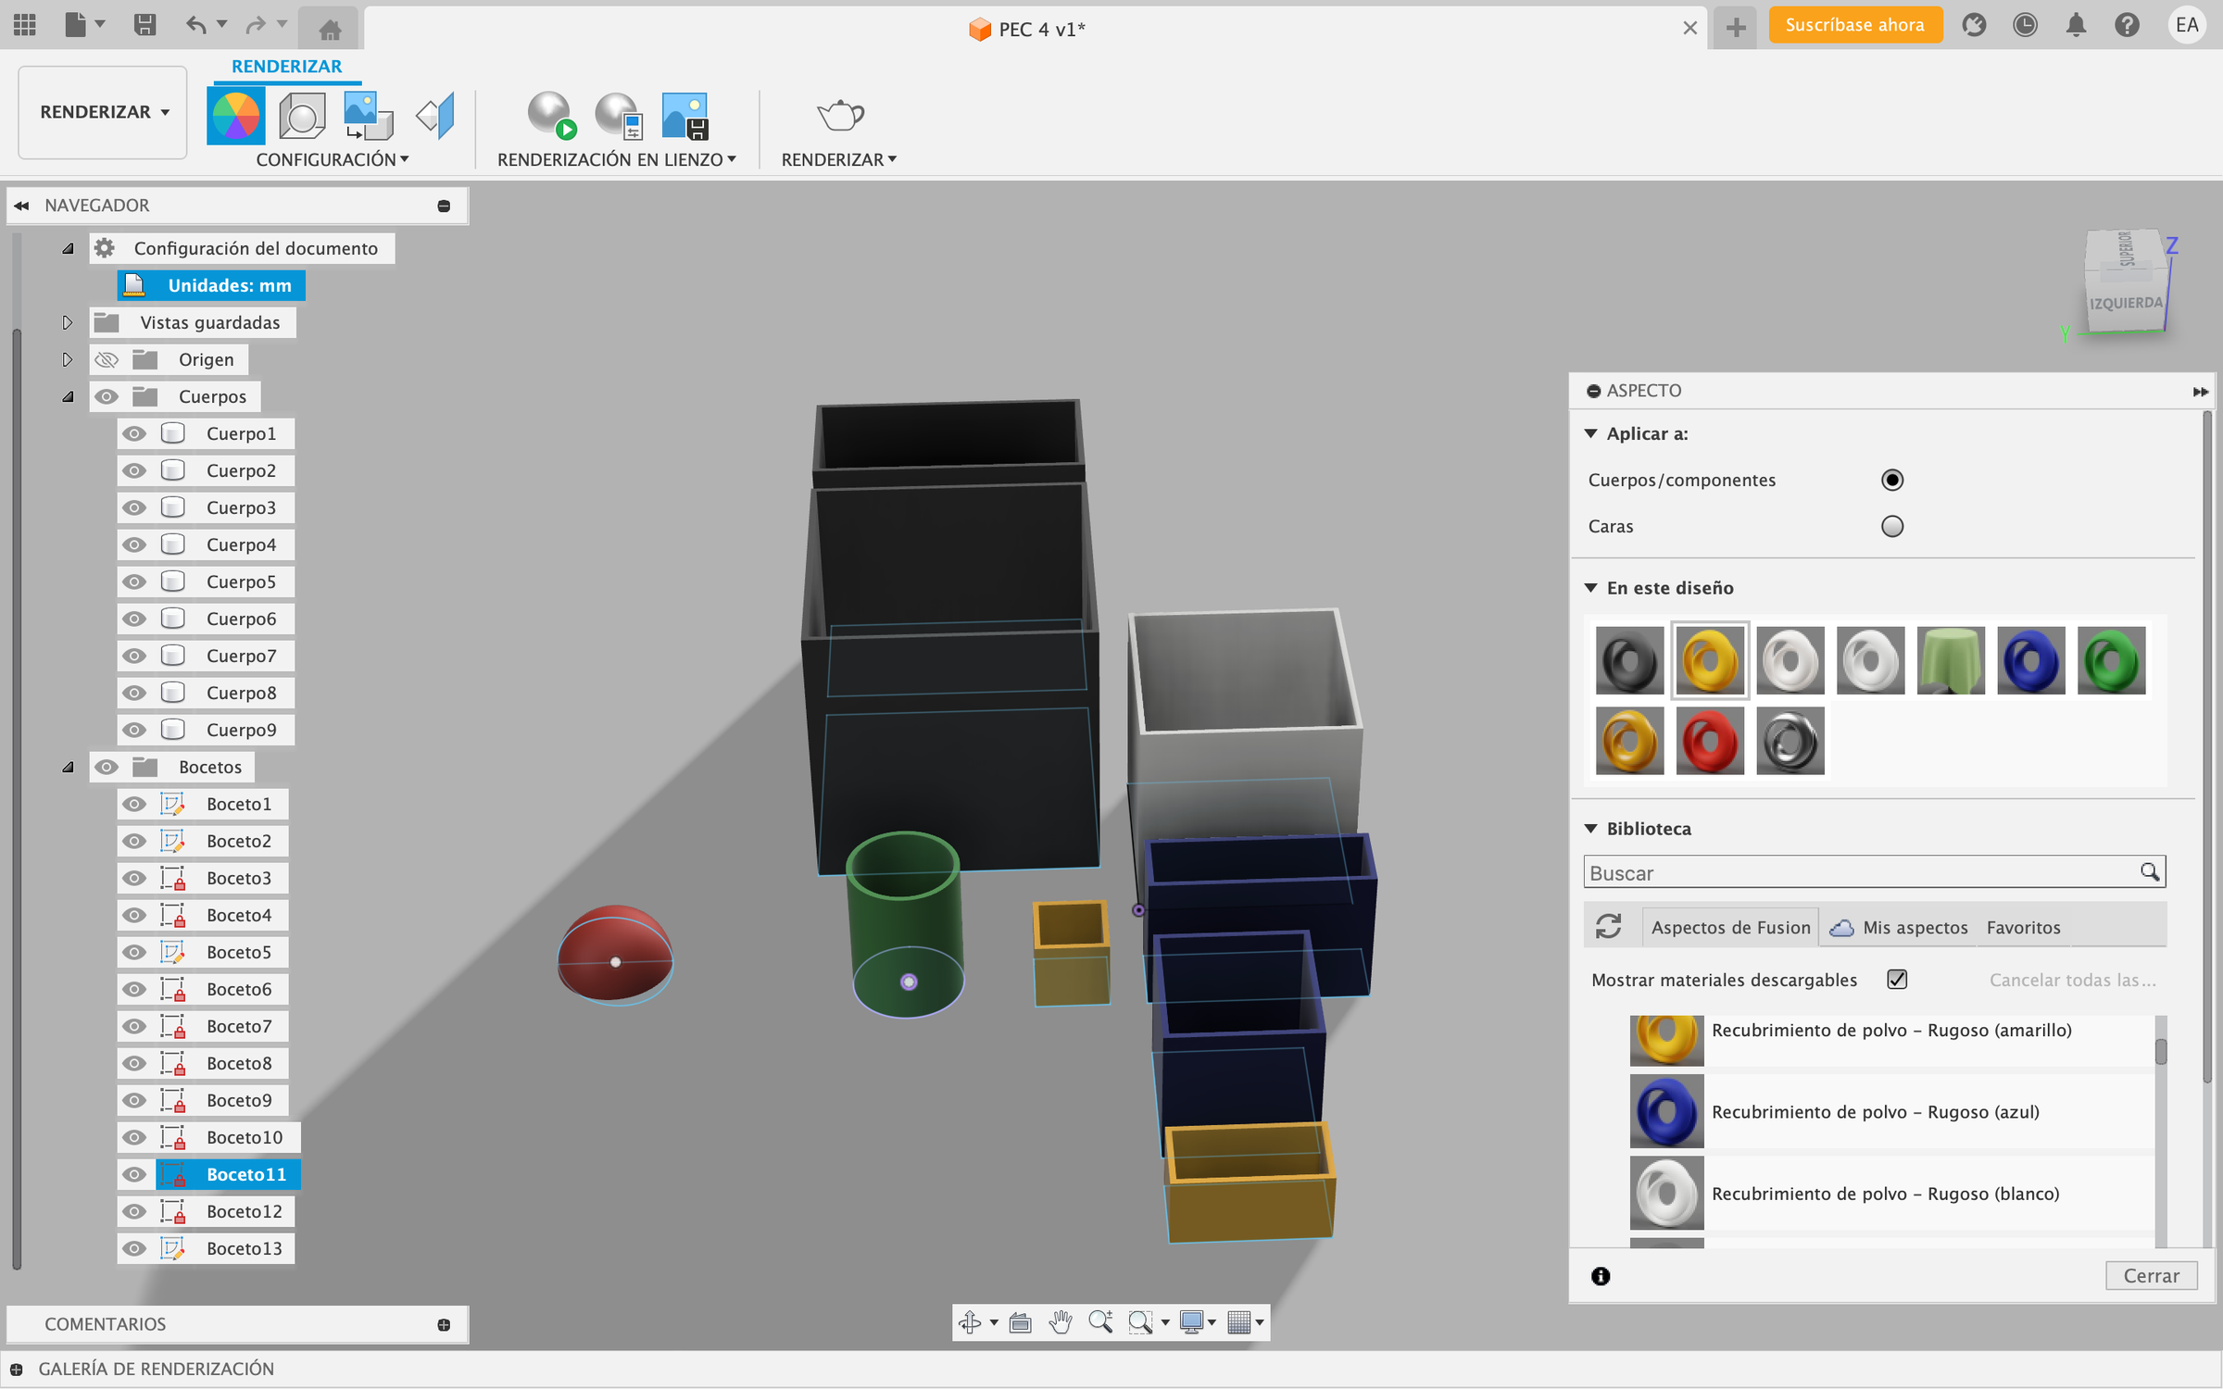Open the extensions icon beside subscribe button
The width and height of the screenshot is (2223, 1389).
tap(1974, 25)
